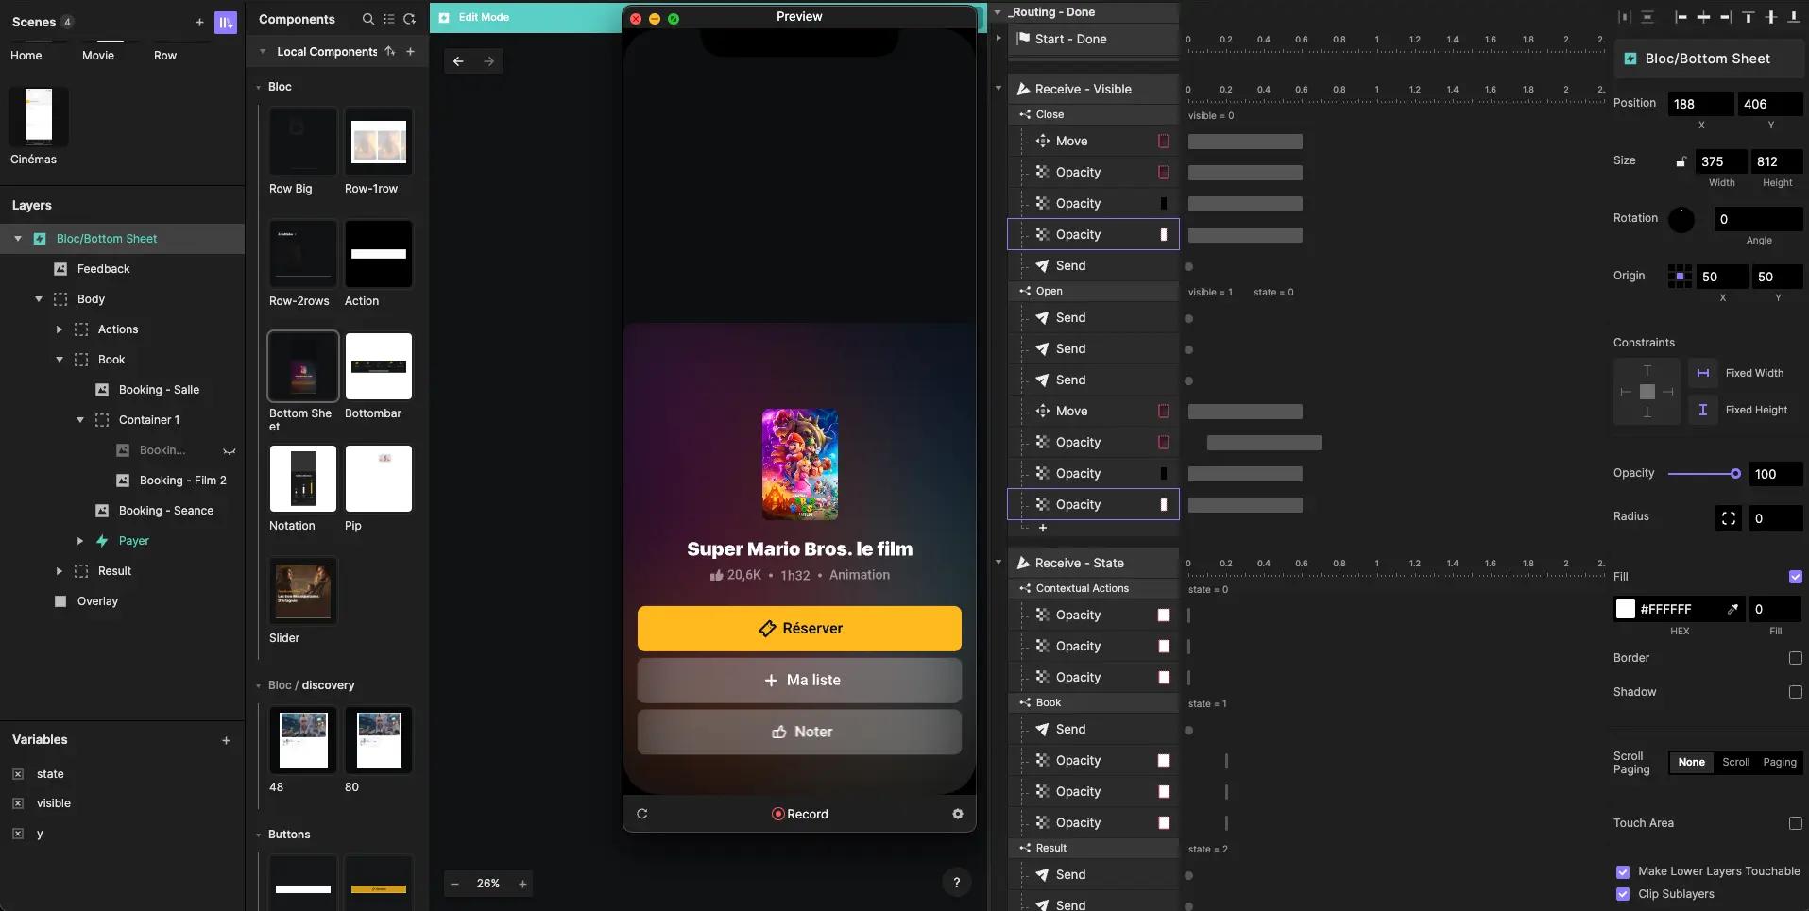Viewport: 1809px width, 911px height.
Task: Select the None scroll option
Action: click(1691, 762)
